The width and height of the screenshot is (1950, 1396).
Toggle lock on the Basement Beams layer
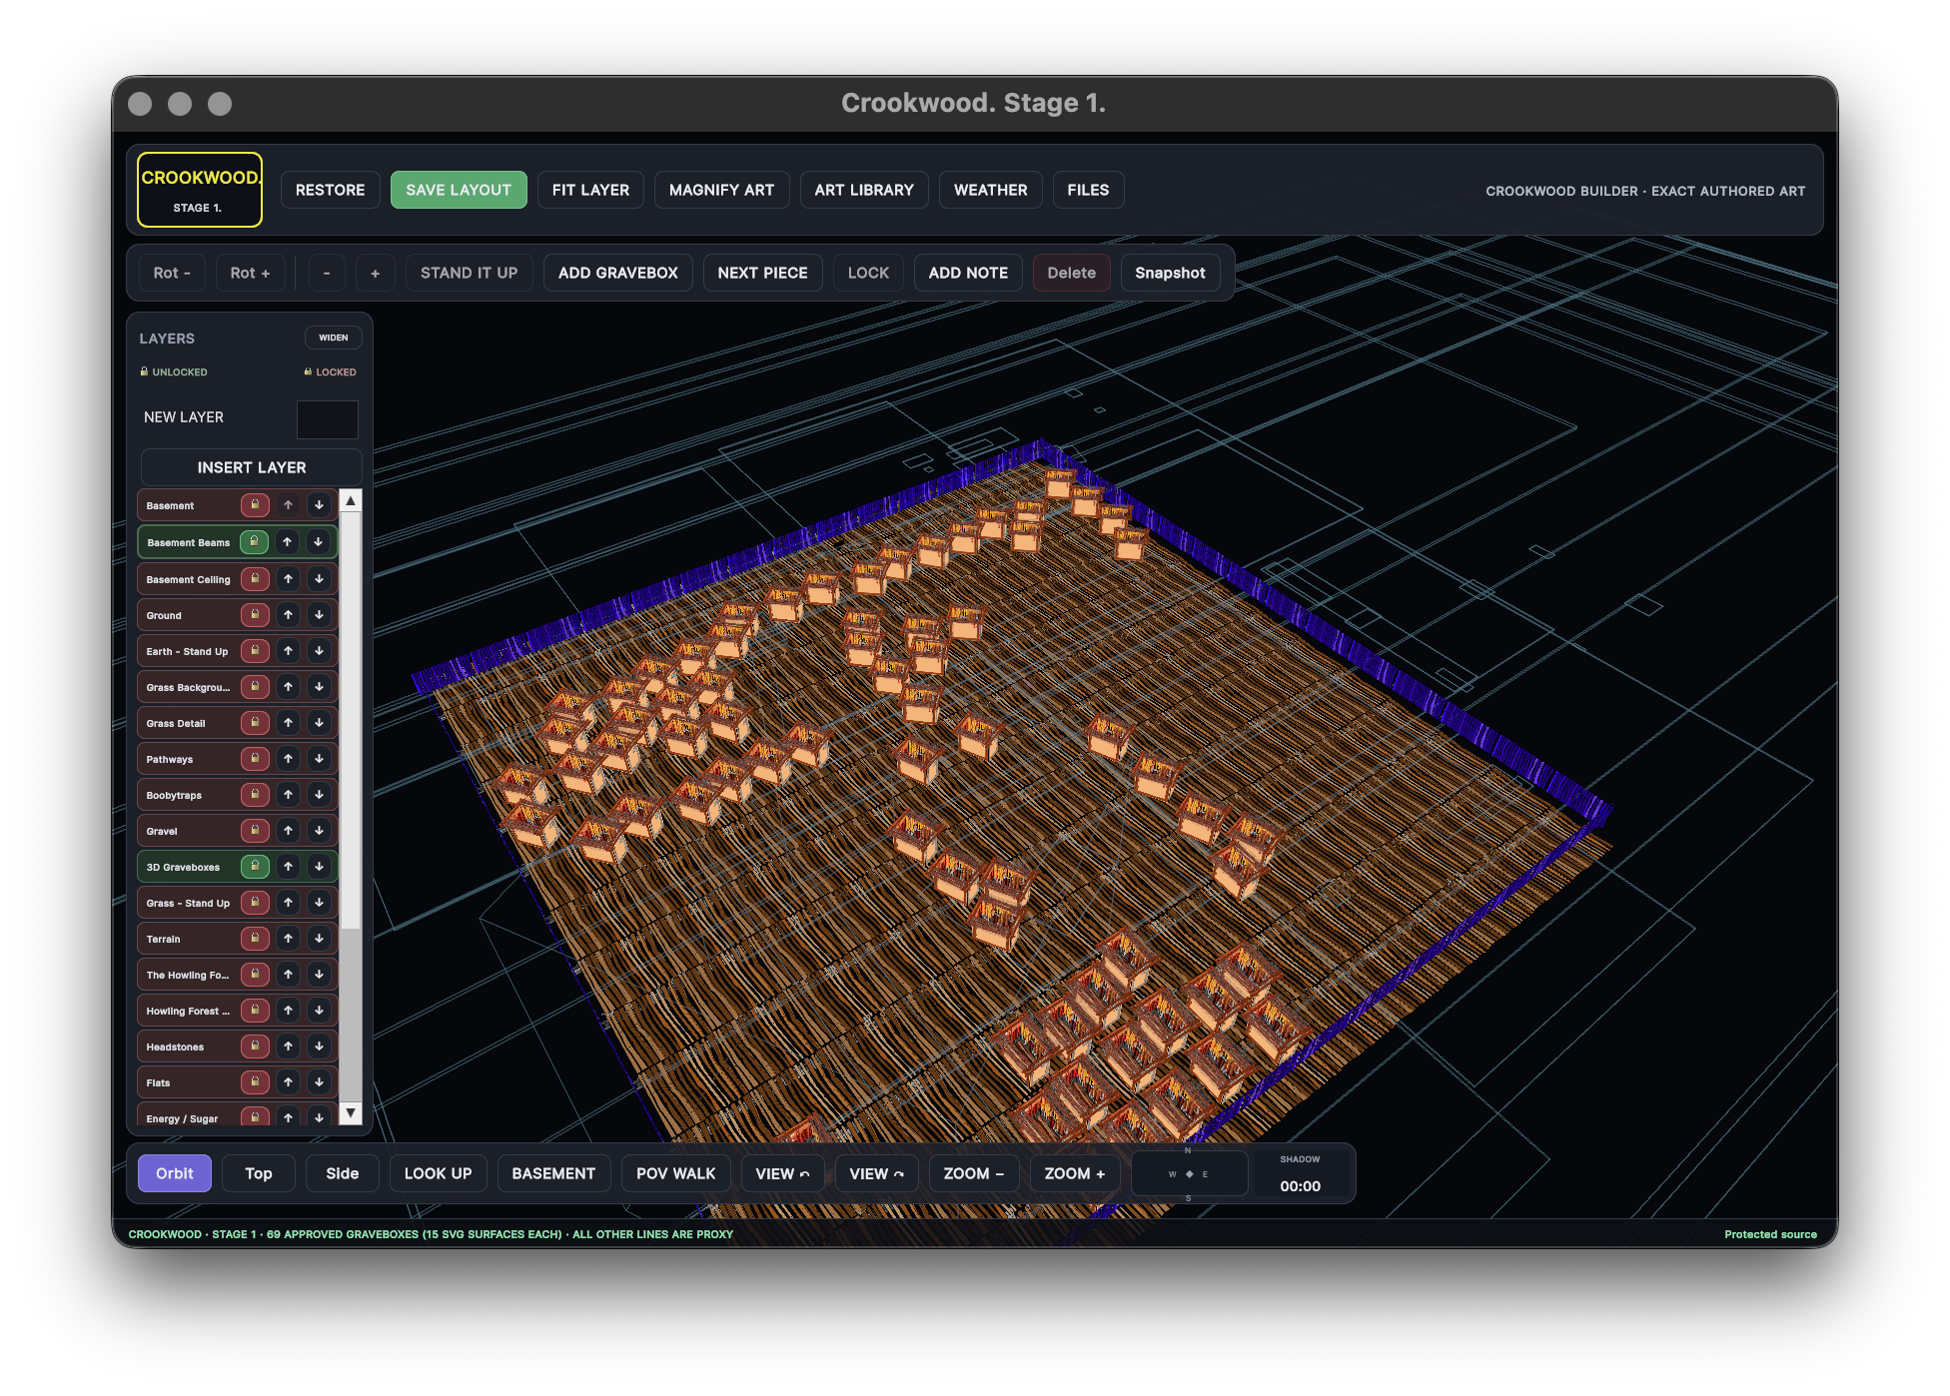[x=255, y=542]
